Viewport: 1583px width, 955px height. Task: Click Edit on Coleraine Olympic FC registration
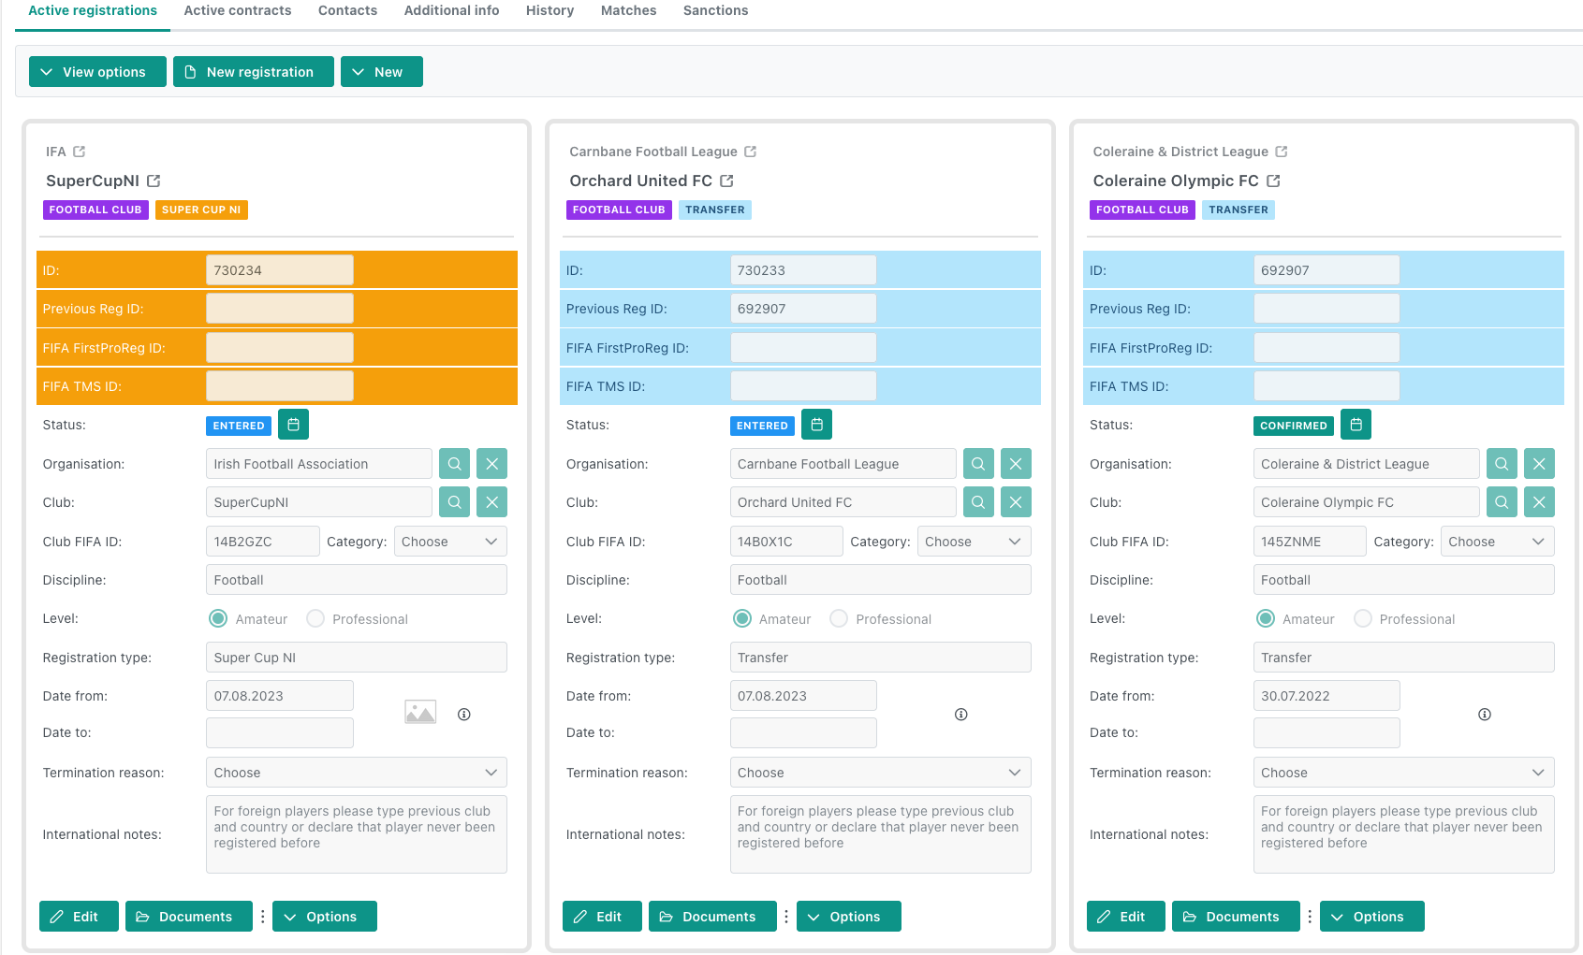pos(1125,917)
